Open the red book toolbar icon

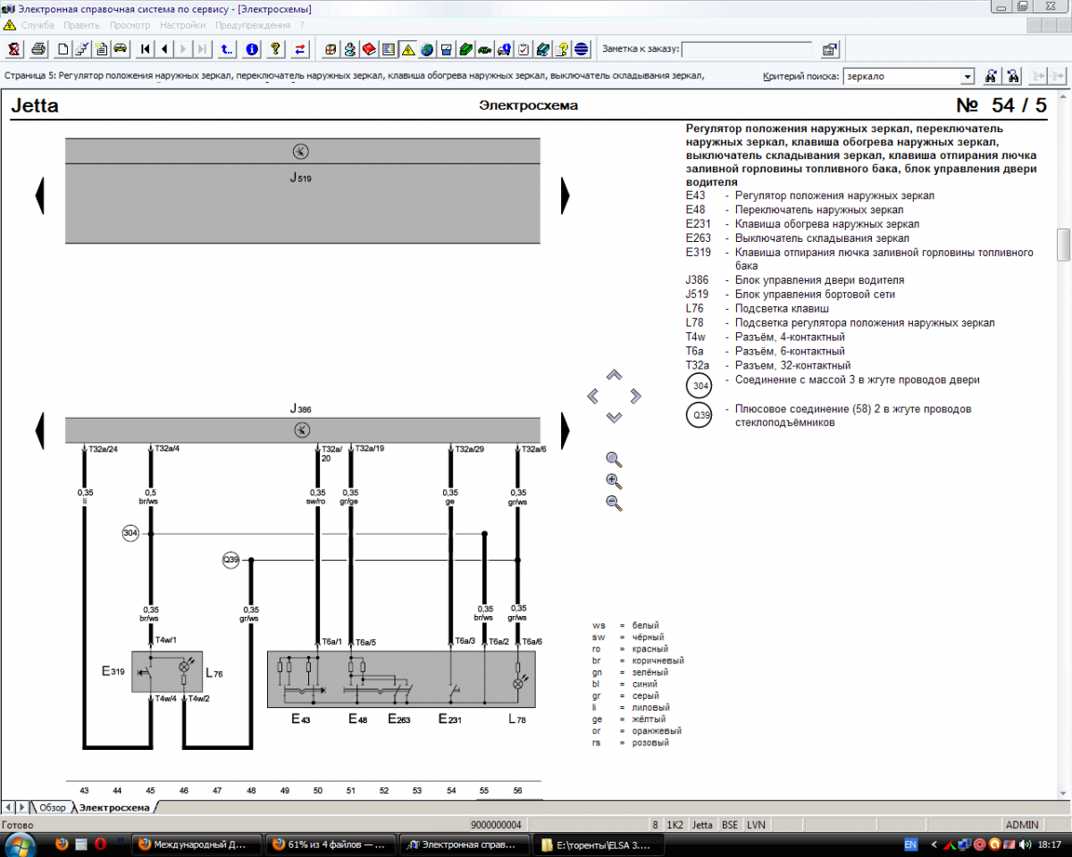pos(369,49)
